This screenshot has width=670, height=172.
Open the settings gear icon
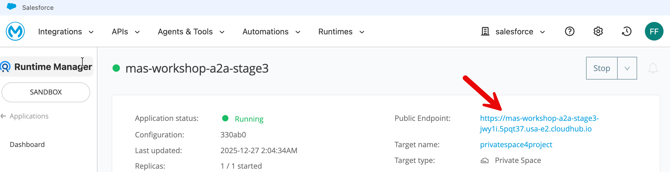tap(598, 32)
